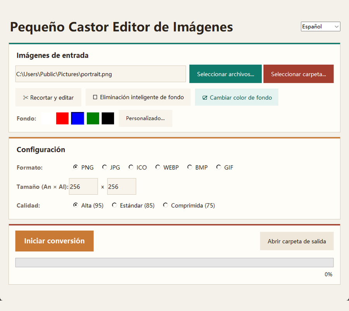This screenshot has width=349, height=311.
Task: Click the 0% progress label
Action: pyautogui.click(x=328, y=274)
